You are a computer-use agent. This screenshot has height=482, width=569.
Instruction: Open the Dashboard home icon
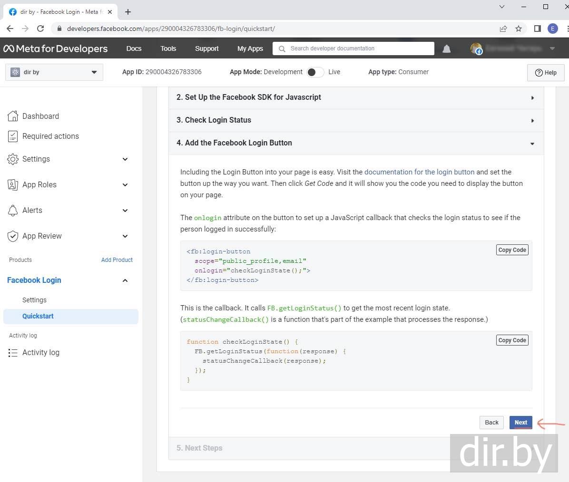click(13, 116)
